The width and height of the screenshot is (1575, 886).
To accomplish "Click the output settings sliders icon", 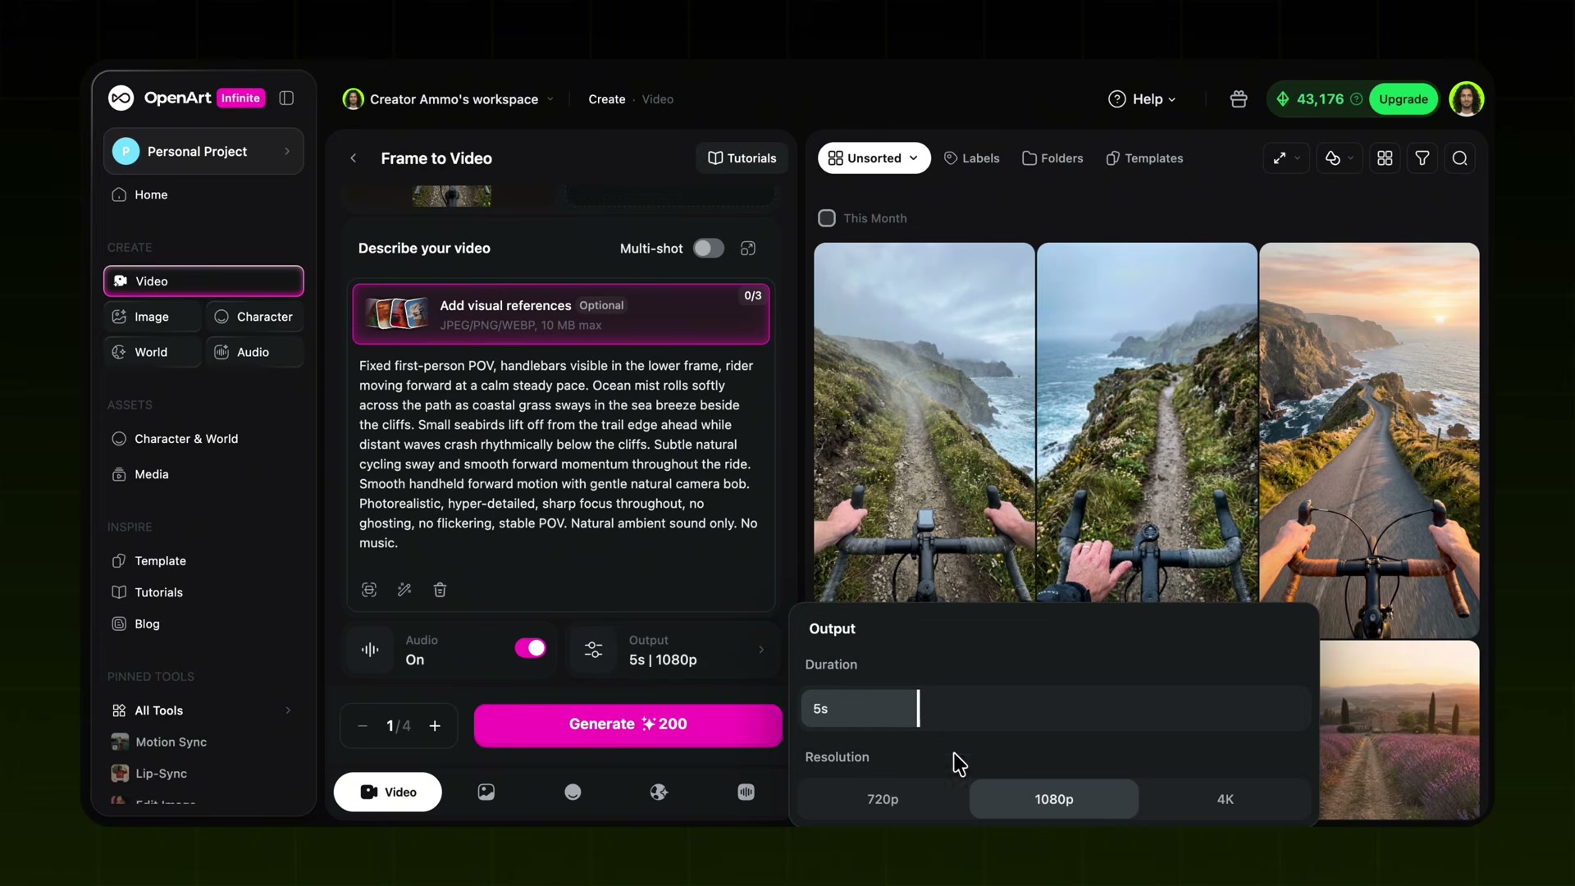I will 593,650.
